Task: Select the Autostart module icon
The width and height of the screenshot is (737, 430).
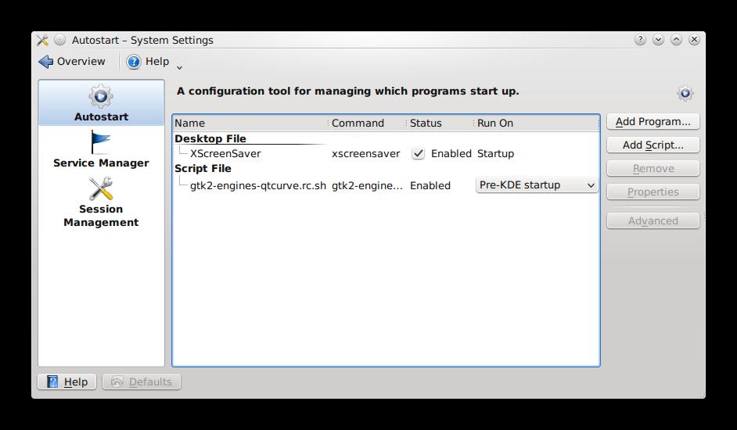Action: tap(101, 96)
